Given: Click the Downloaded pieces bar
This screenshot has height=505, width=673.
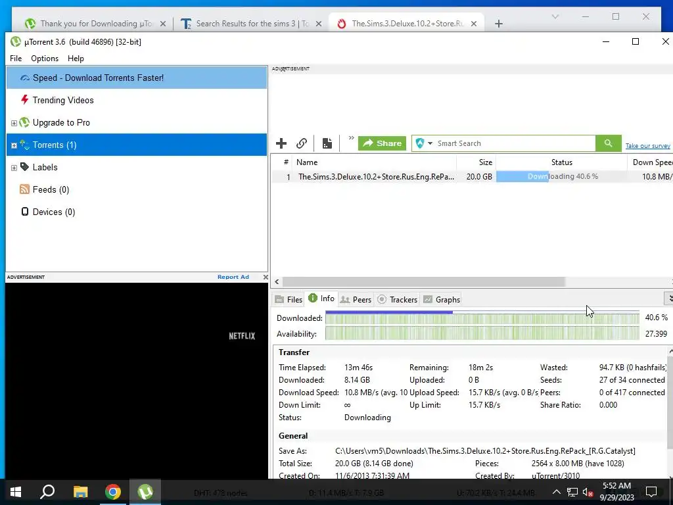Looking at the screenshot, I should (x=482, y=318).
